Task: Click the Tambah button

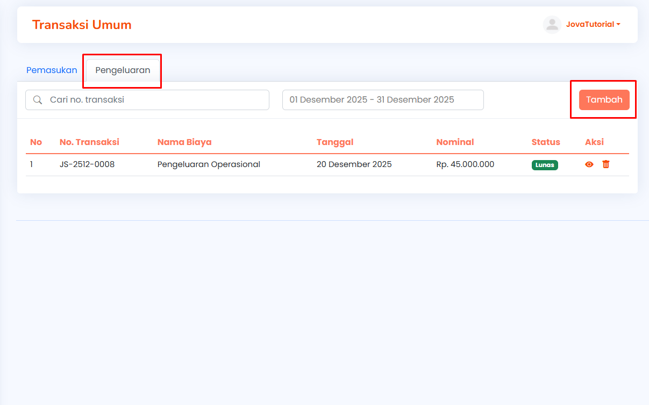Action: tap(604, 100)
